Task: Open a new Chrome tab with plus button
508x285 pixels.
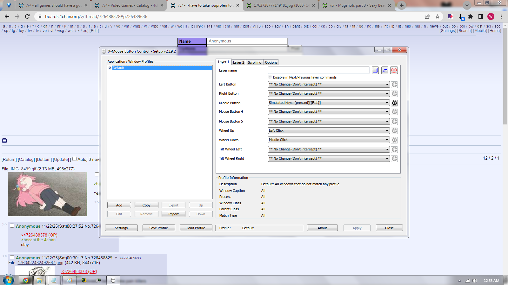Action: click(402, 5)
